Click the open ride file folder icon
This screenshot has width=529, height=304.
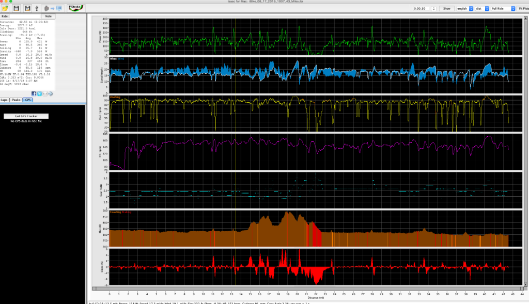tap(5, 9)
